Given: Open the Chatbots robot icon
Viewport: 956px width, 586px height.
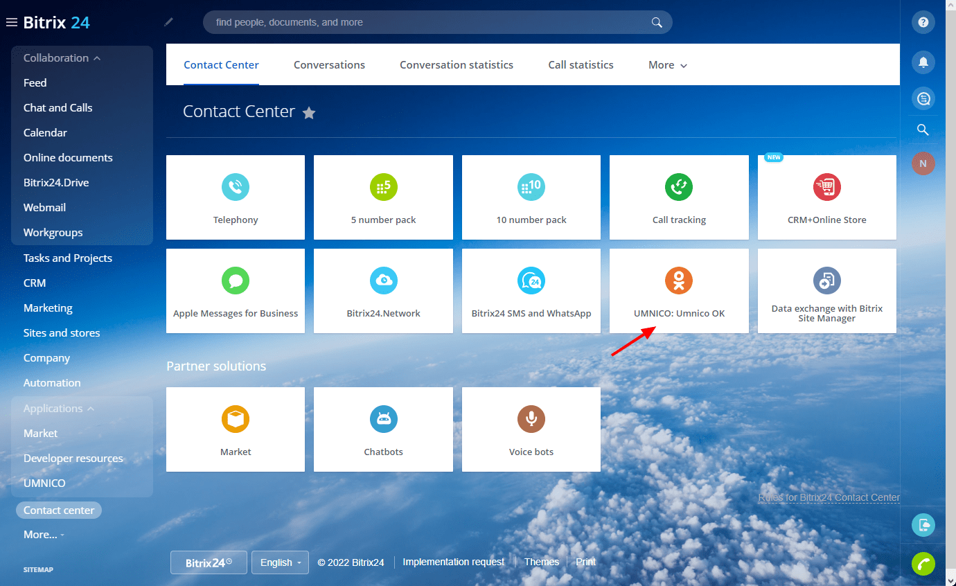Looking at the screenshot, I should pos(383,419).
